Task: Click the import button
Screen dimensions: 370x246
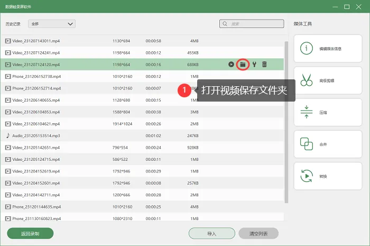Action: (211, 233)
